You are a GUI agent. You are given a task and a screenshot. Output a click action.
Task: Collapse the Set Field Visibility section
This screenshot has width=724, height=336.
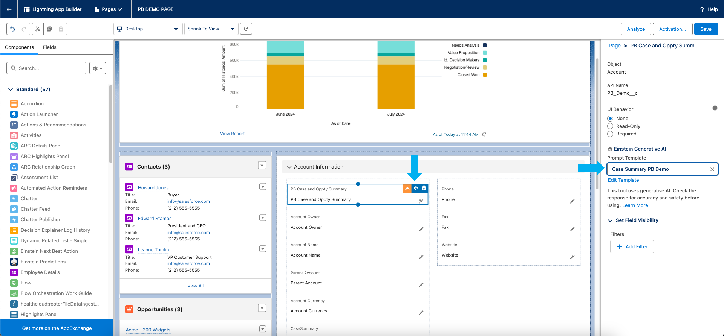pos(610,220)
